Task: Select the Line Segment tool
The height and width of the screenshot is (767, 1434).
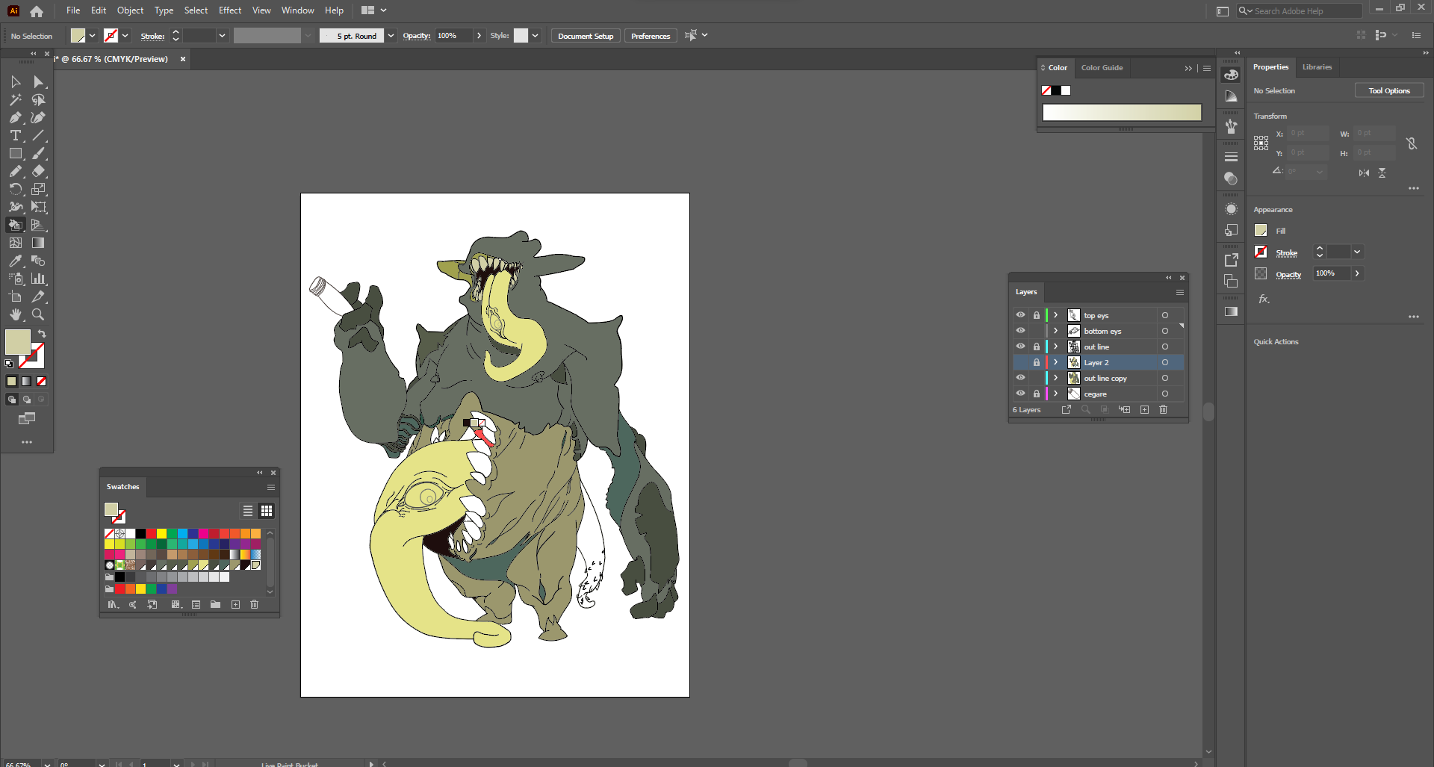Action: coord(38,135)
